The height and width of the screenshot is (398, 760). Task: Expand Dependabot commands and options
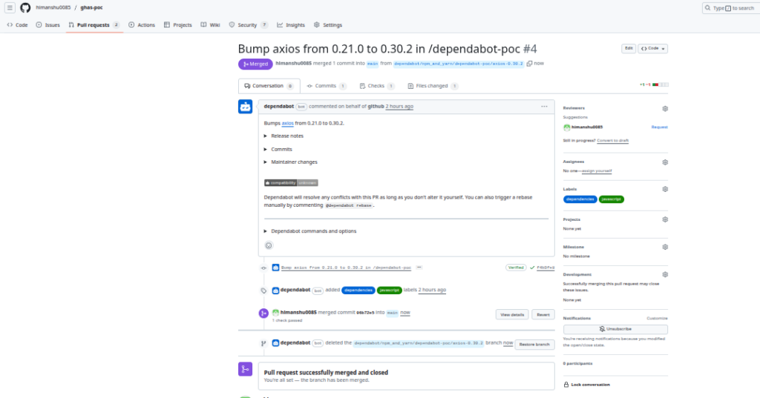click(312, 231)
